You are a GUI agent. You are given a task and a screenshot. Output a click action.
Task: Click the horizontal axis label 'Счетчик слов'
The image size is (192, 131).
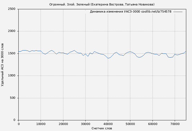(102, 128)
